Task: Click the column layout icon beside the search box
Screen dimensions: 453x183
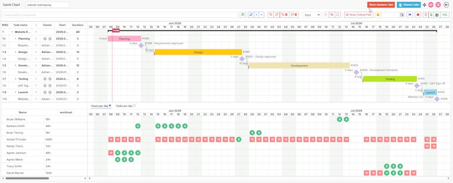Action: tap(243, 15)
